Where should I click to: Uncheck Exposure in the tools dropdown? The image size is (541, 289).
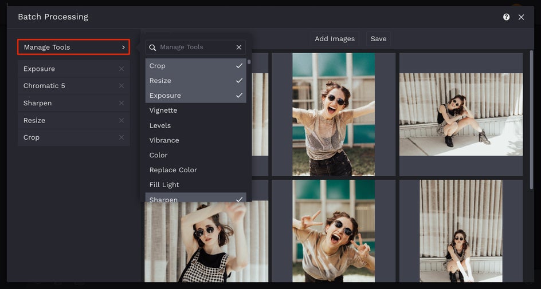239,96
